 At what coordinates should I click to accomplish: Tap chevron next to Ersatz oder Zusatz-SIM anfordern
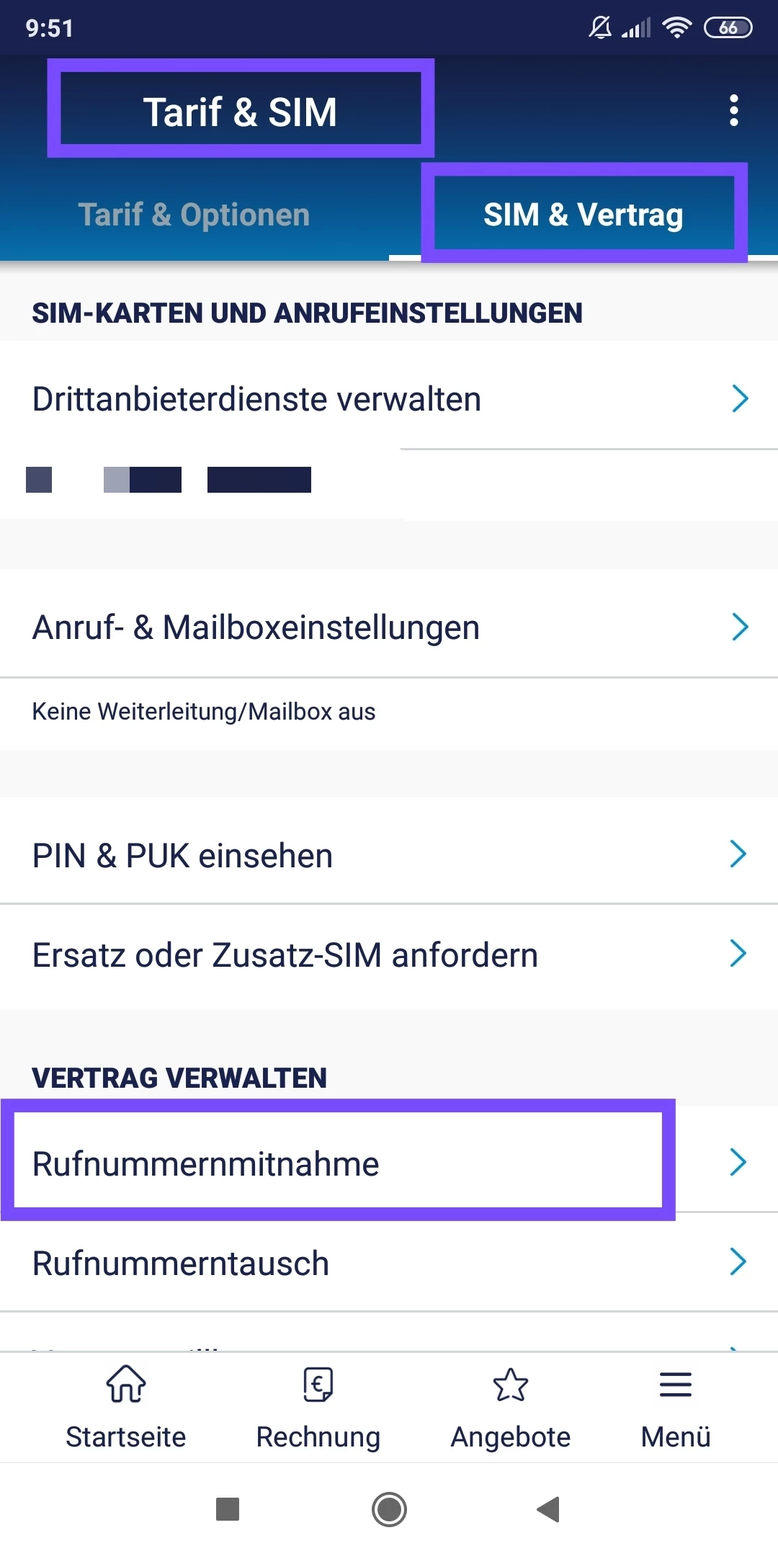(738, 954)
